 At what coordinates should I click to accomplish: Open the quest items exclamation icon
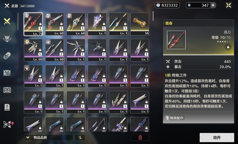click(7, 107)
